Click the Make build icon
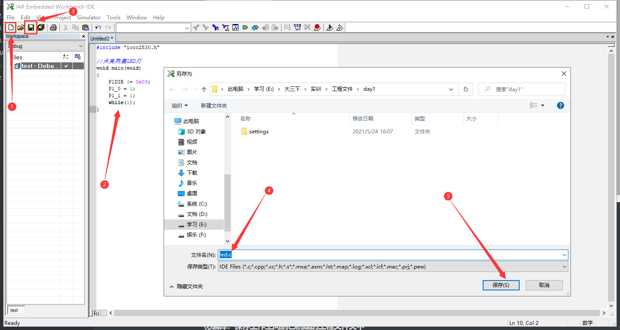The height and width of the screenshot is (330, 620). pos(298,28)
